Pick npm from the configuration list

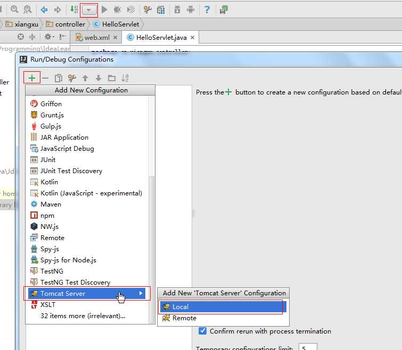pyautogui.click(x=87, y=216)
